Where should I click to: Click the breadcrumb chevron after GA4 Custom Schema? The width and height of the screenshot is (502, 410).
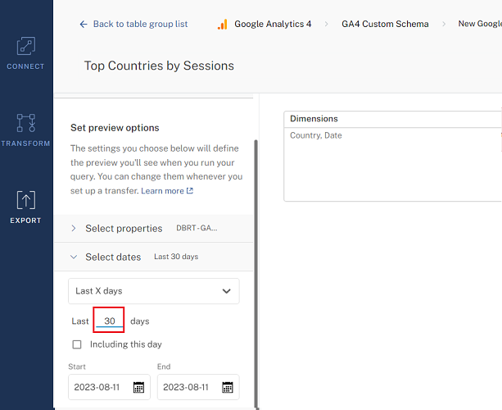pos(444,24)
